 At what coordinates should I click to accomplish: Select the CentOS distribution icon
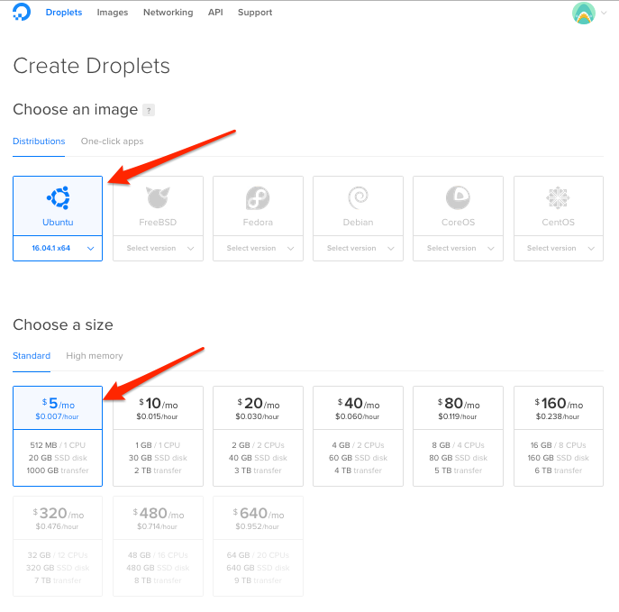click(x=558, y=197)
